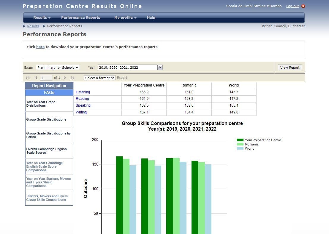Open Year on Year Starters, Movers and Flyers Shield Comparisons
The image size is (329, 234).
click(x=49, y=182)
